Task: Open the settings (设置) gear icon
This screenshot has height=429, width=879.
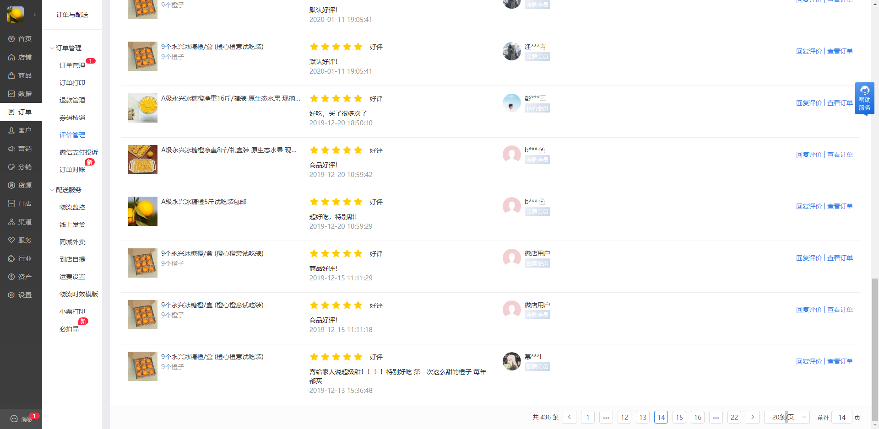Action: pos(11,295)
